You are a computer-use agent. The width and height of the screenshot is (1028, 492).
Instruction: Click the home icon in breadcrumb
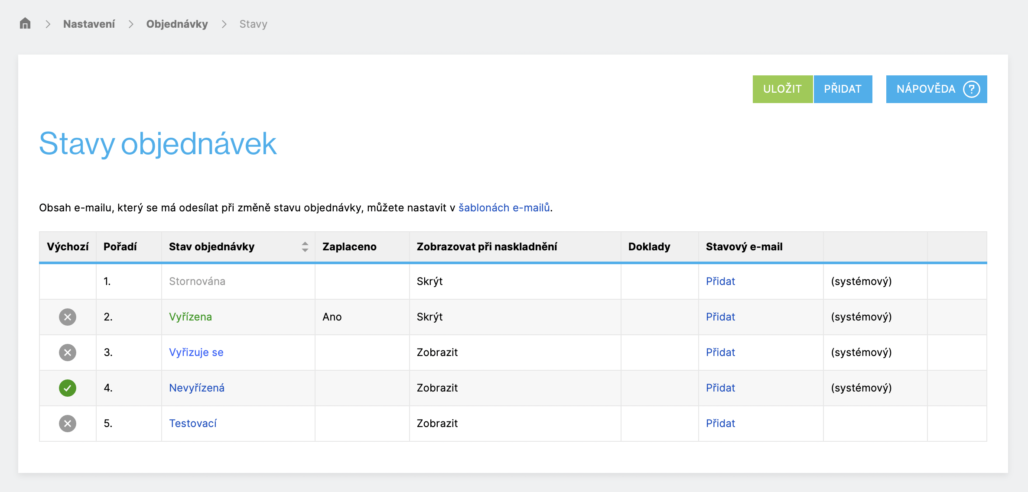(25, 23)
